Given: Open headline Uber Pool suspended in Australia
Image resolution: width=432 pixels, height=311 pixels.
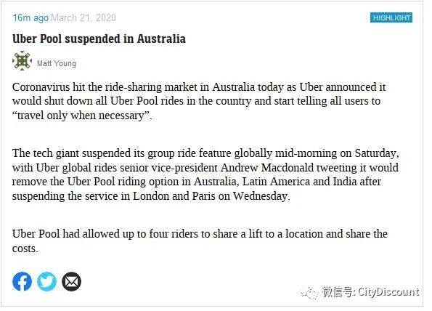Looking at the screenshot, I should pyautogui.click(x=99, y=39).
